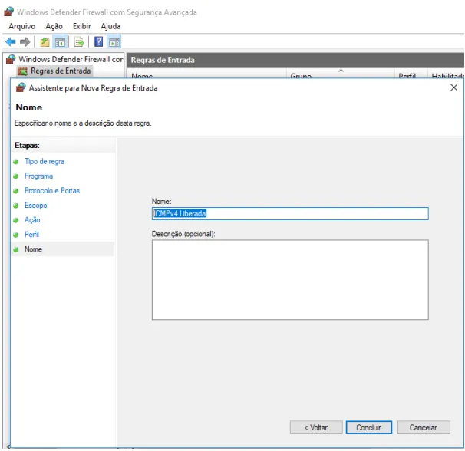Toggle the show/hide action pane icon
Viewport: 465px width, 451px height.
[114, 42]
